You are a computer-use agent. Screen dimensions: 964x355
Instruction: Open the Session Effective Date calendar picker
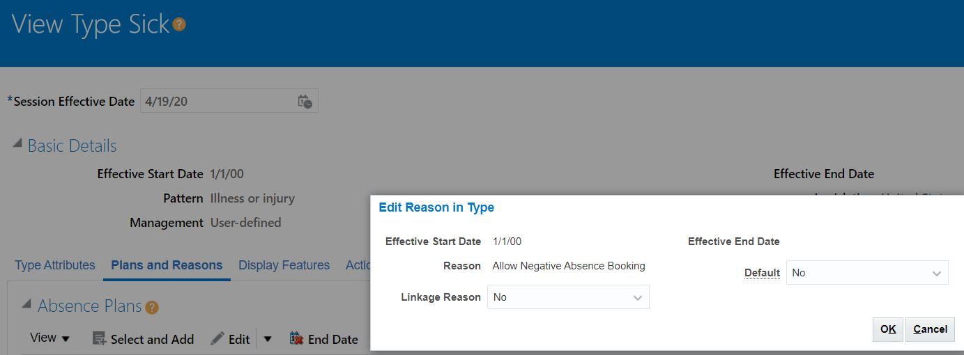click(305, 102)
